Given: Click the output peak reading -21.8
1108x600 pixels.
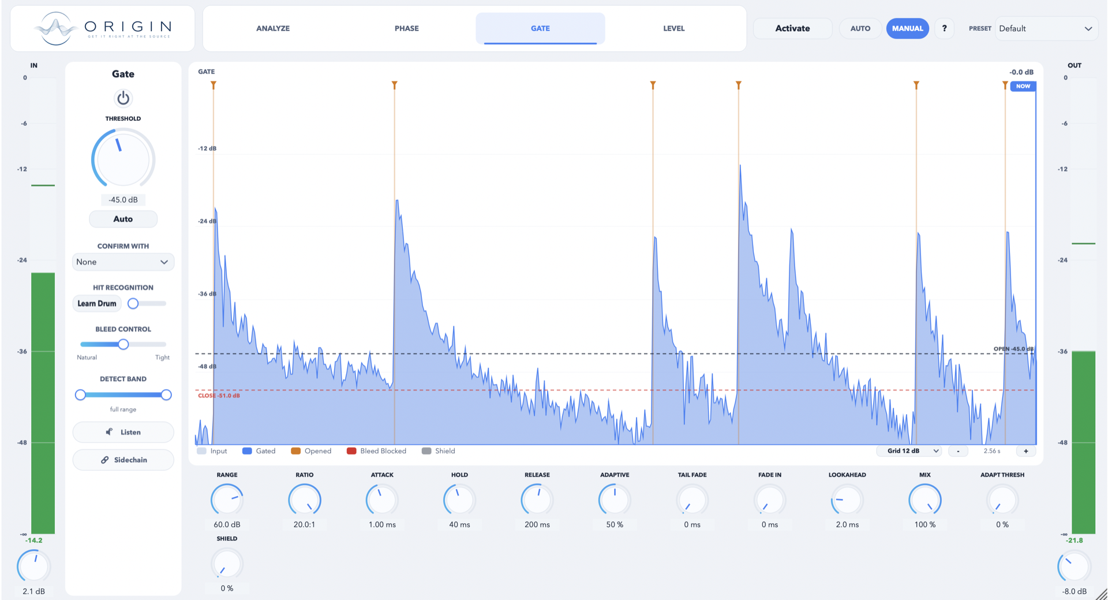Looking at the screenshot, I should click(1074, 541).
